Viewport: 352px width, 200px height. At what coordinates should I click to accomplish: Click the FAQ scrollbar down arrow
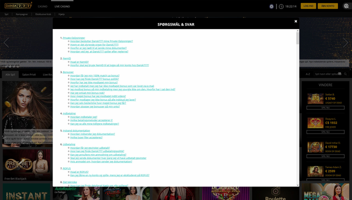coord(297,185)
